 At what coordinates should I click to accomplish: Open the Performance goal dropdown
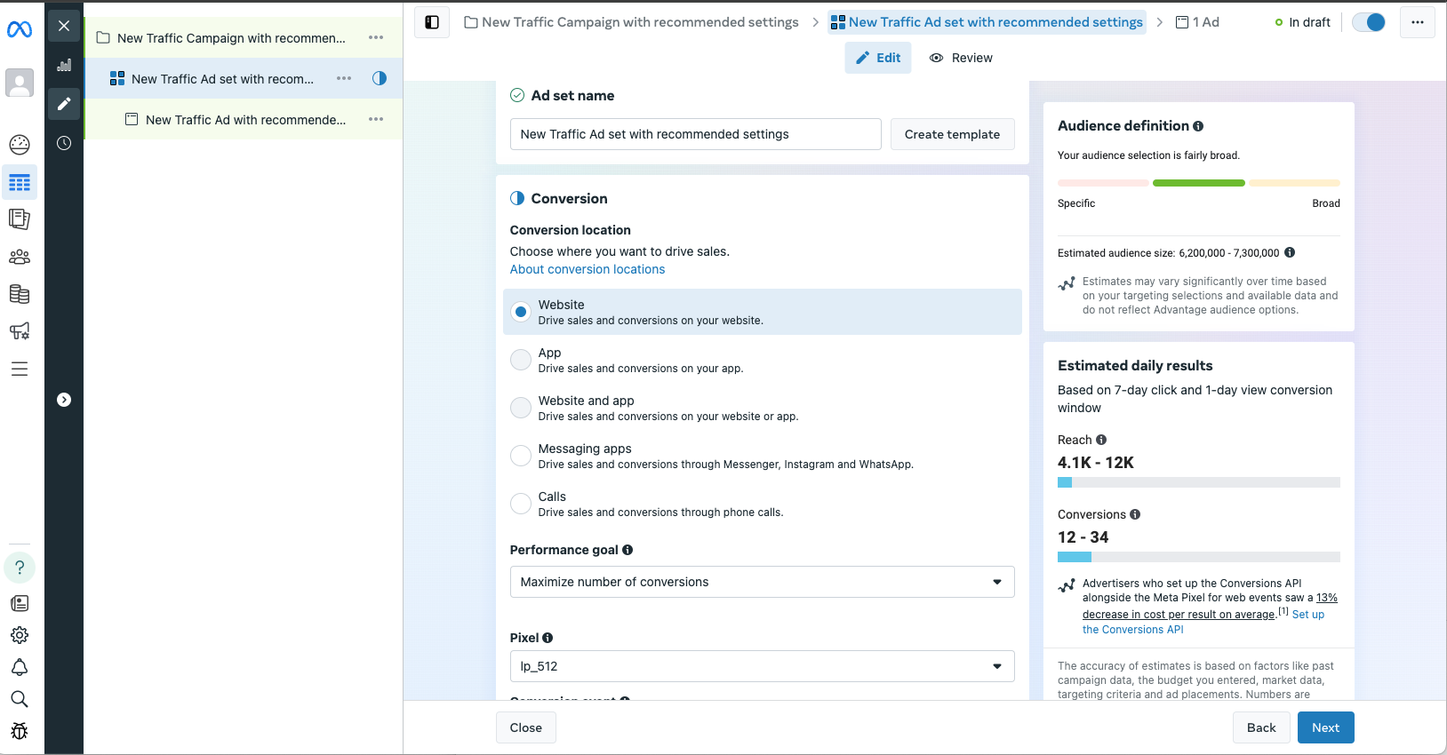tap(762, 582)
